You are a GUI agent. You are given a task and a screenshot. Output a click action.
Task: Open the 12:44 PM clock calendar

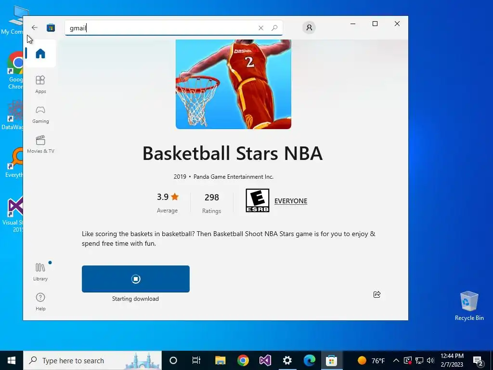pyautogui.click(x=452, y=360)
